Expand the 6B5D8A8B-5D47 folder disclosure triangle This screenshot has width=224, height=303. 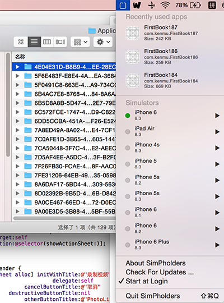tap(17, 103)
